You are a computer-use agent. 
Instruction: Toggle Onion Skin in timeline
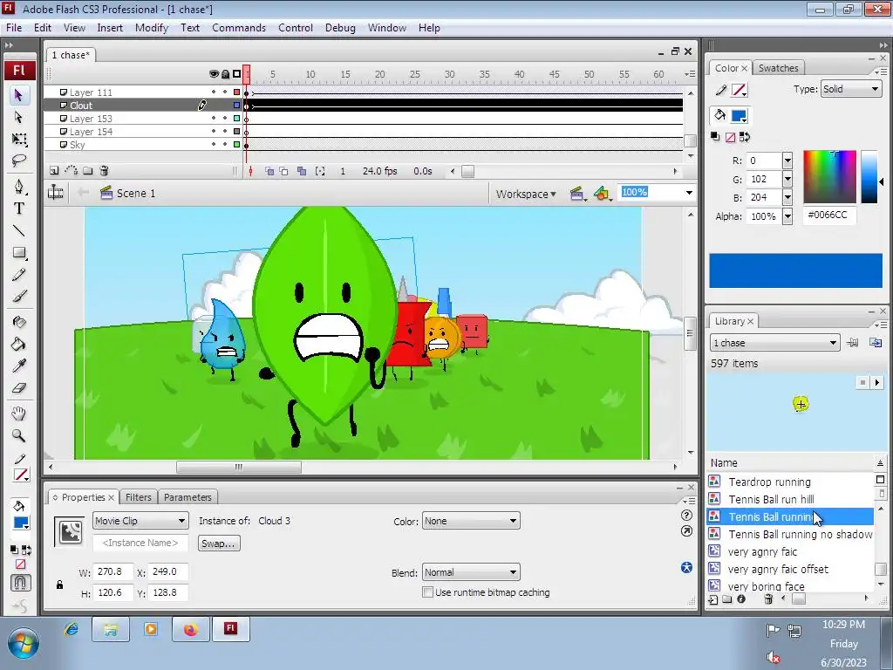click(x=269, y=171)
